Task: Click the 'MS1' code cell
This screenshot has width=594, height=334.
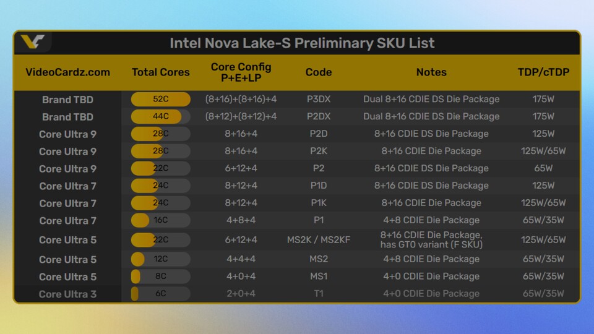Action: [319, 276]
